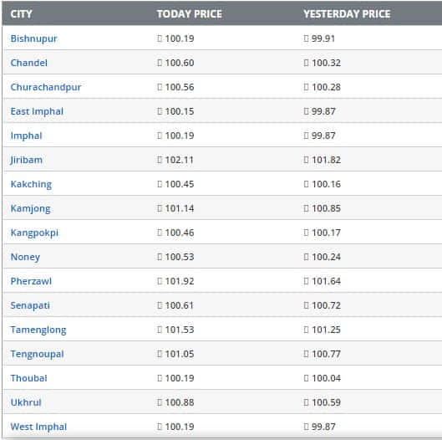The height and width of the screenshot is (440, 442).
Task: Click the CITY column header
Action: point(21,14)
